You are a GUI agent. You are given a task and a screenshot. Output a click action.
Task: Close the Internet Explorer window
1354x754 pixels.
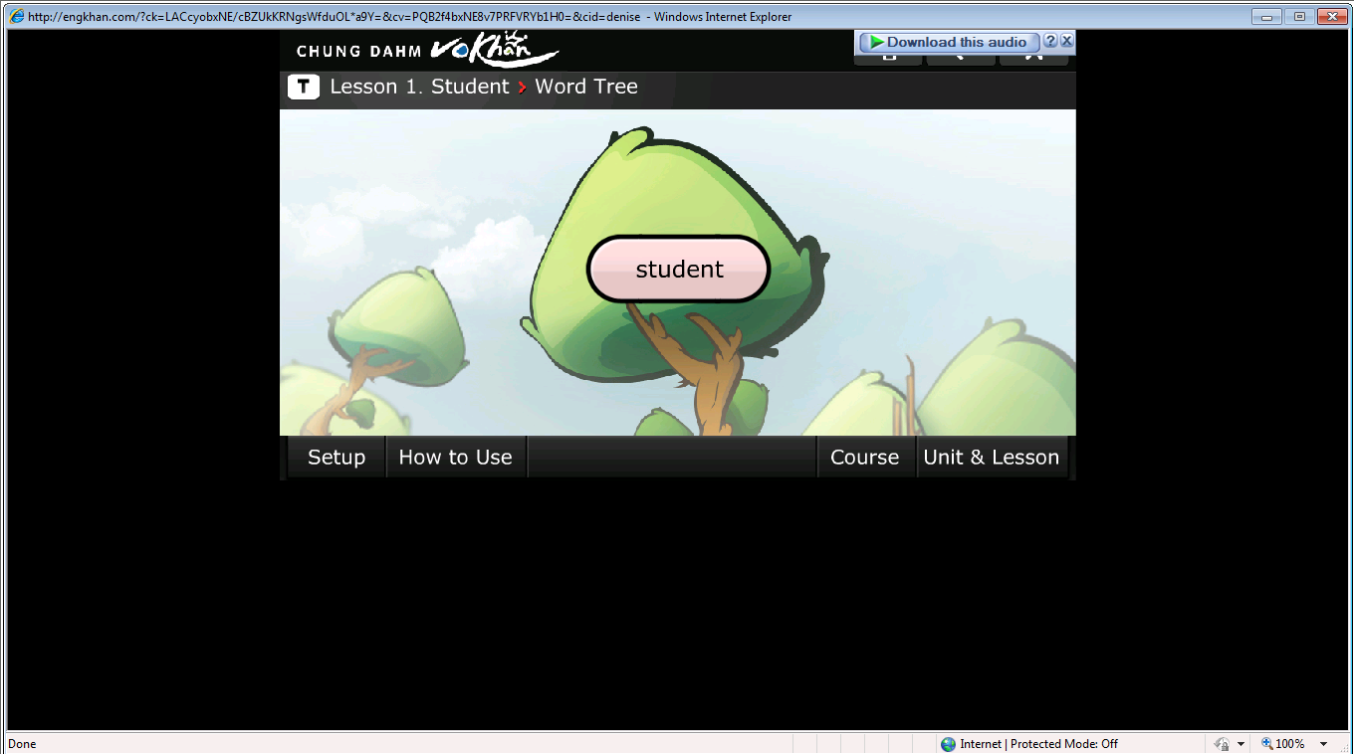pos(1331,16)
